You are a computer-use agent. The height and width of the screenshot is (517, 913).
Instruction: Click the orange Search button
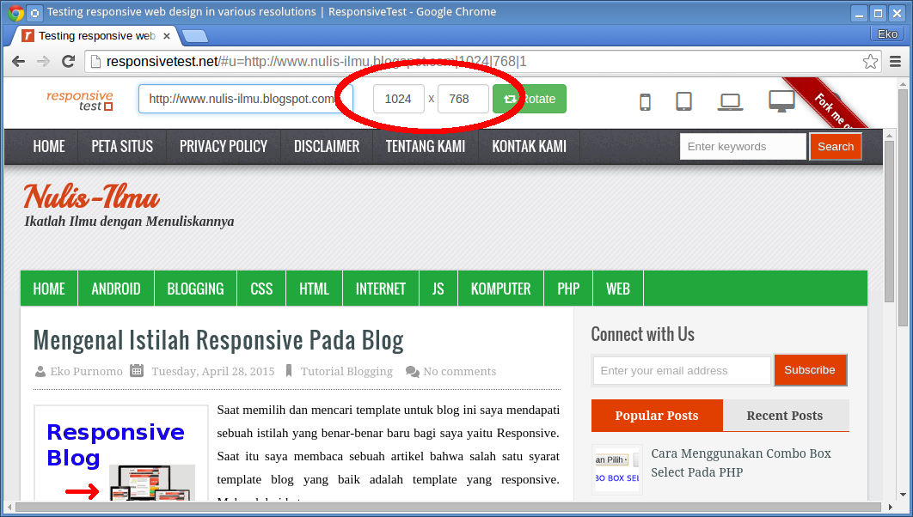tap(836, 147)
